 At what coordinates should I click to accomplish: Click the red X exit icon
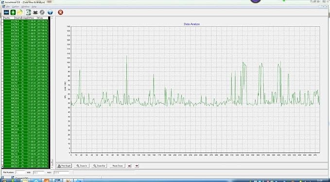point(60,13)
